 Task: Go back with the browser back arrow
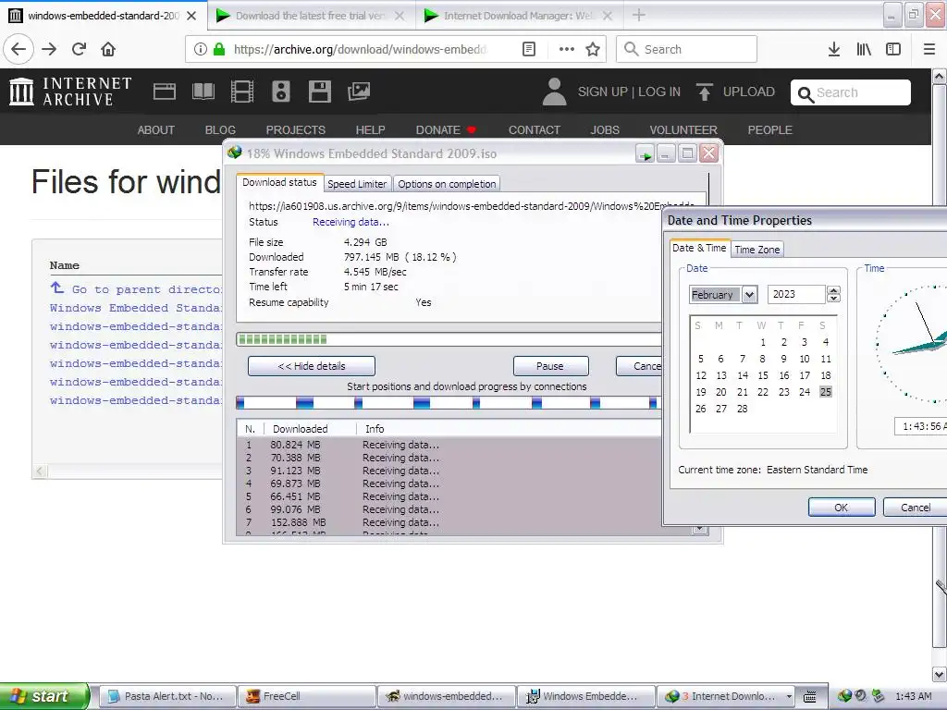[18, 49]
